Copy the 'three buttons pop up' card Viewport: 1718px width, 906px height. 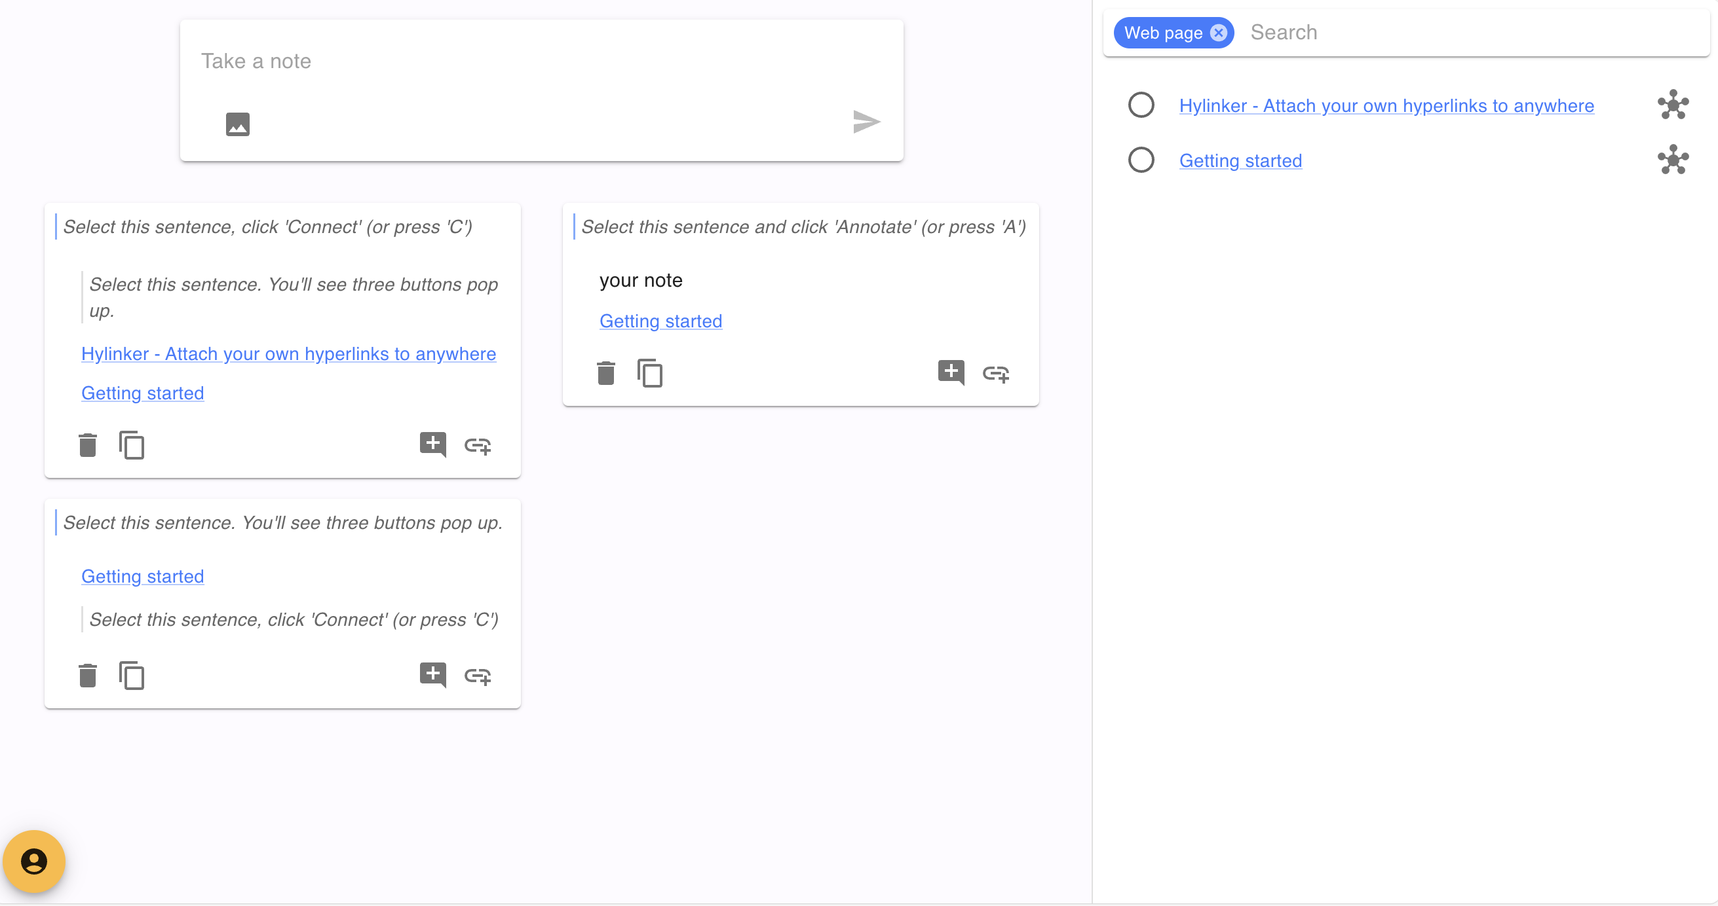[x=132, y=676]
